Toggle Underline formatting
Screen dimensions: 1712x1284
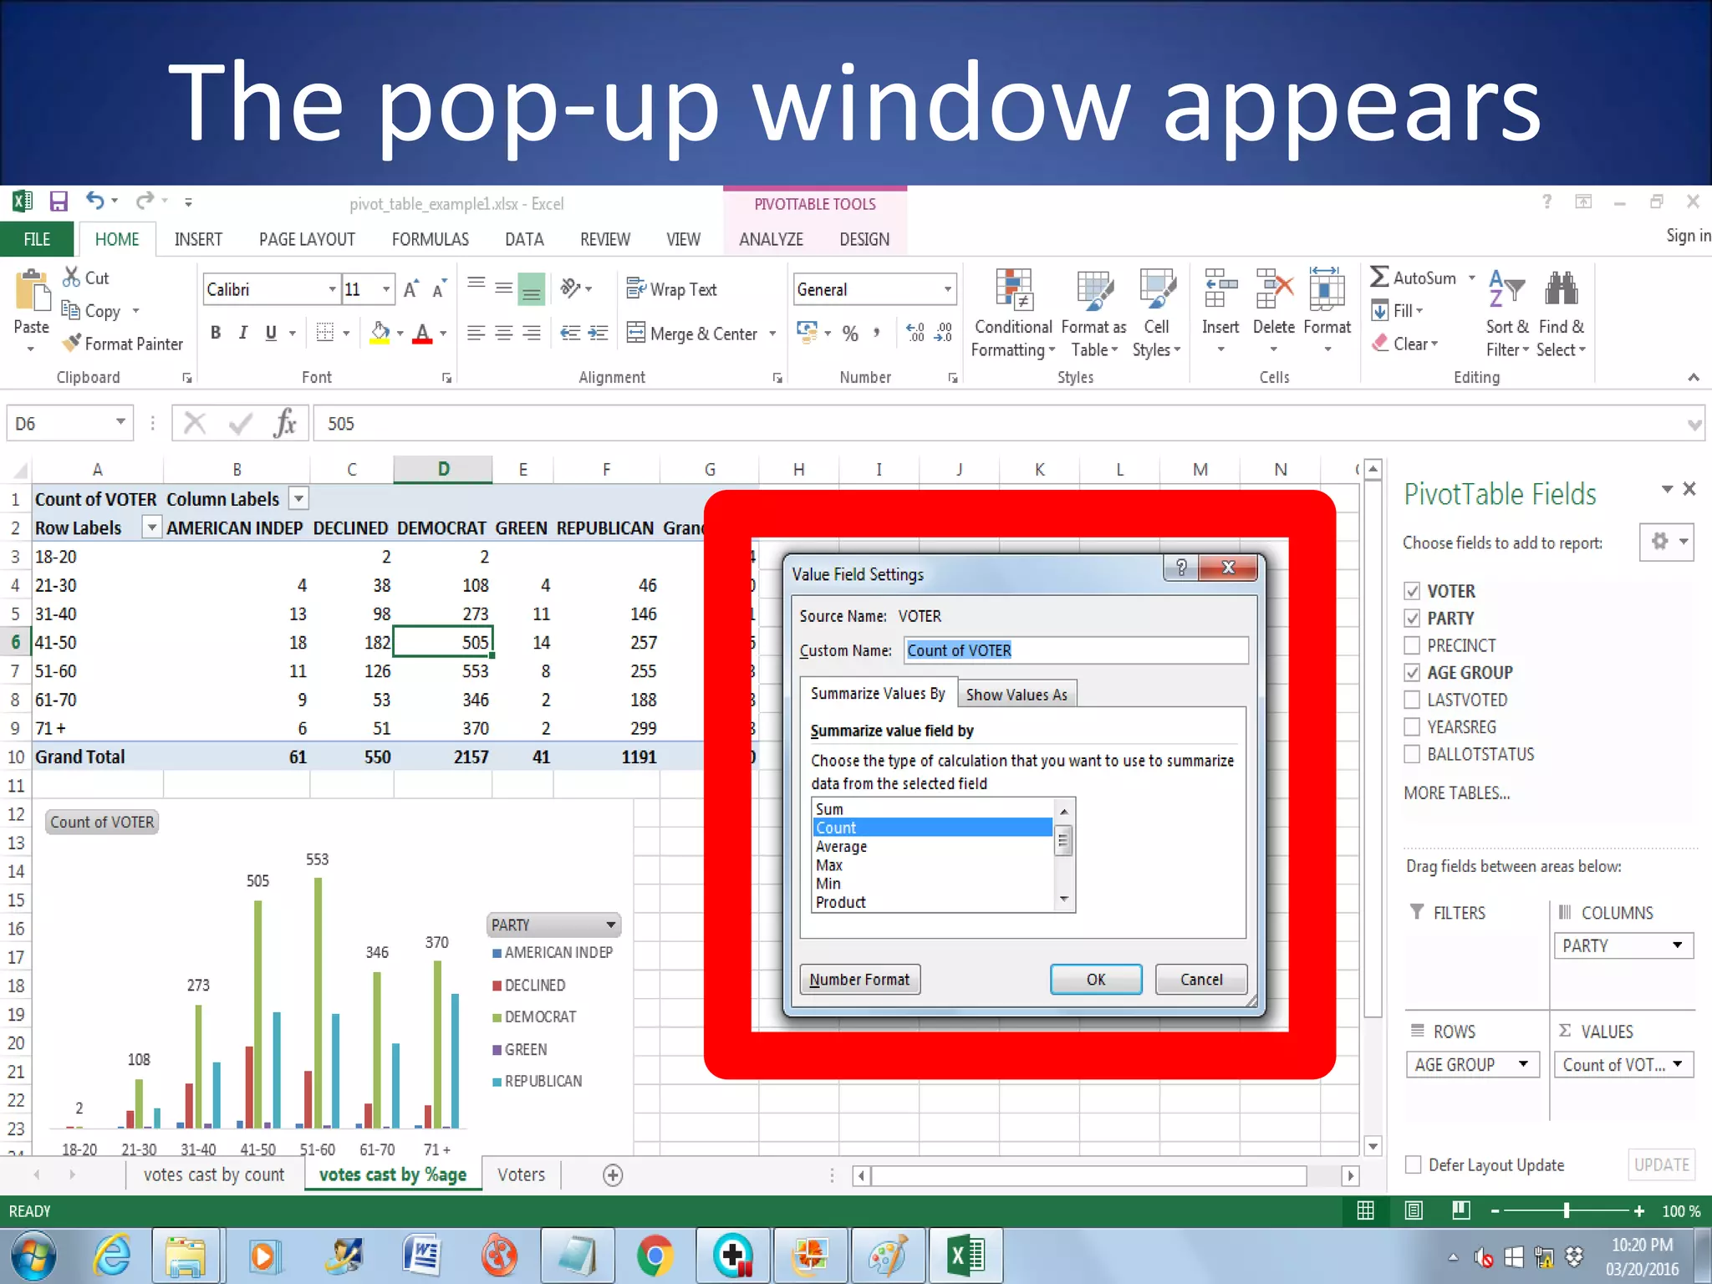271,333
